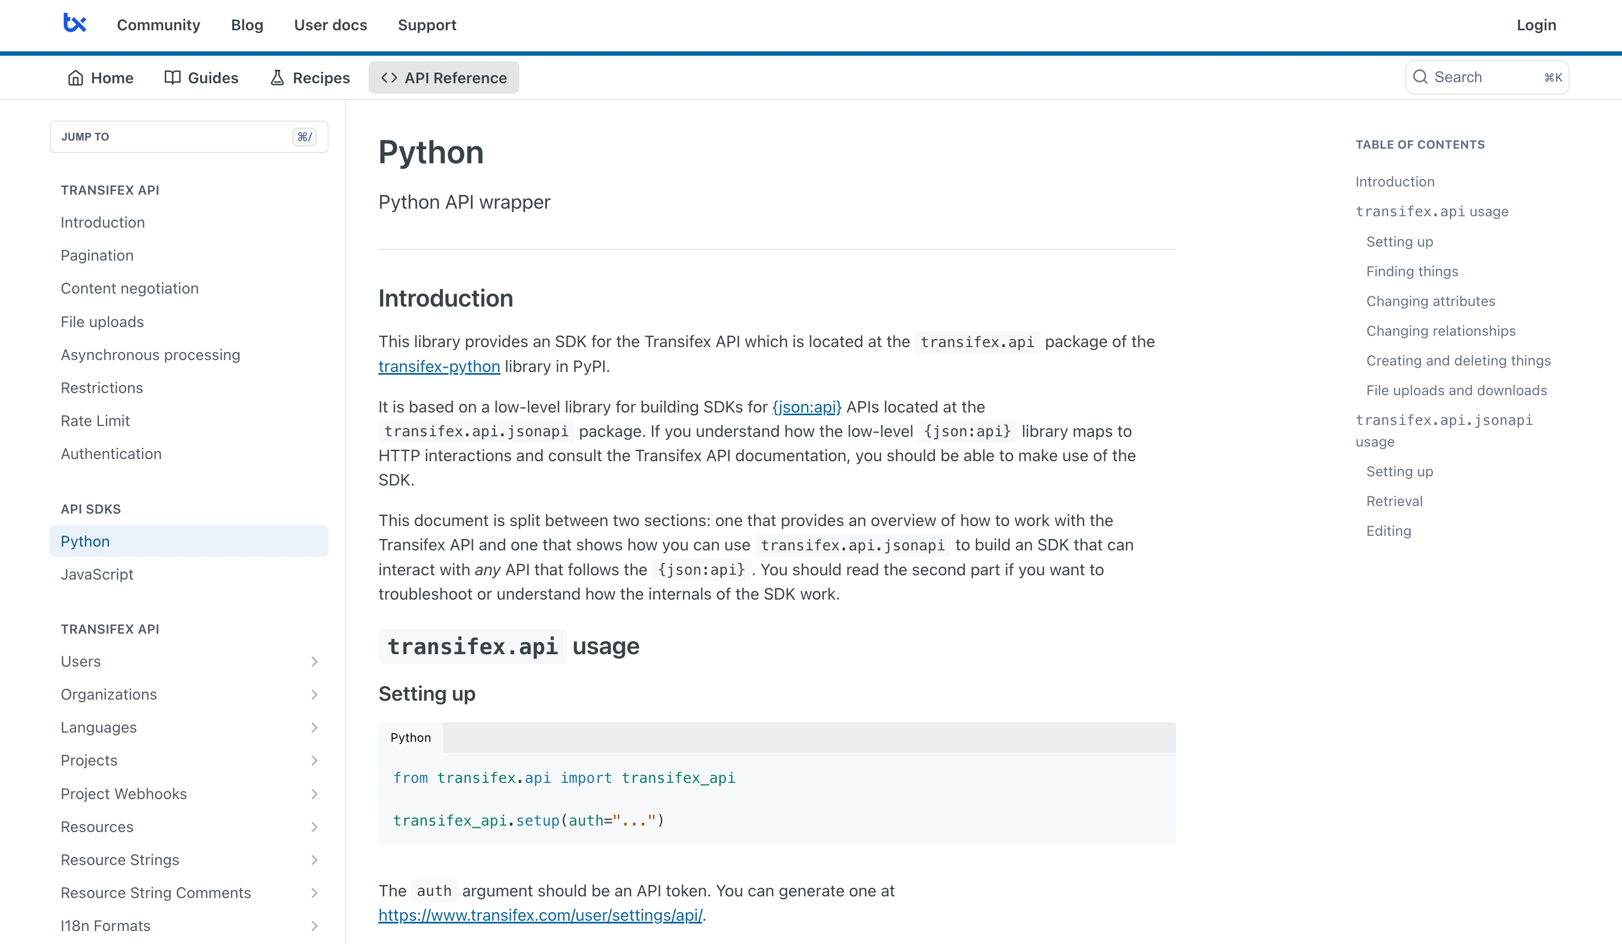Open Asynchronous processing in the sidebar

tap(151, 355)
